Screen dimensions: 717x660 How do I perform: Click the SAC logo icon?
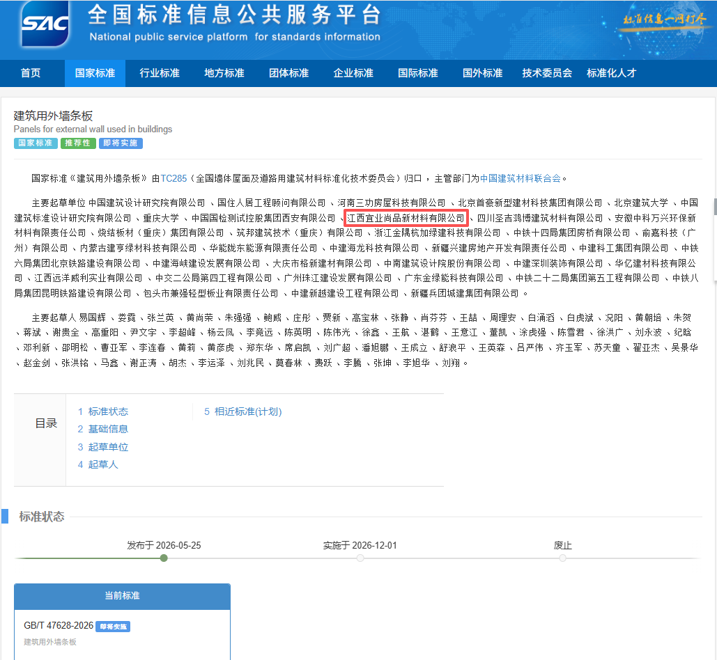tap(45, 24)
